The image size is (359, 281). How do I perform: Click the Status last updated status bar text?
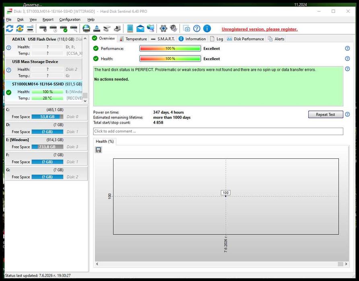click(38, 275)
